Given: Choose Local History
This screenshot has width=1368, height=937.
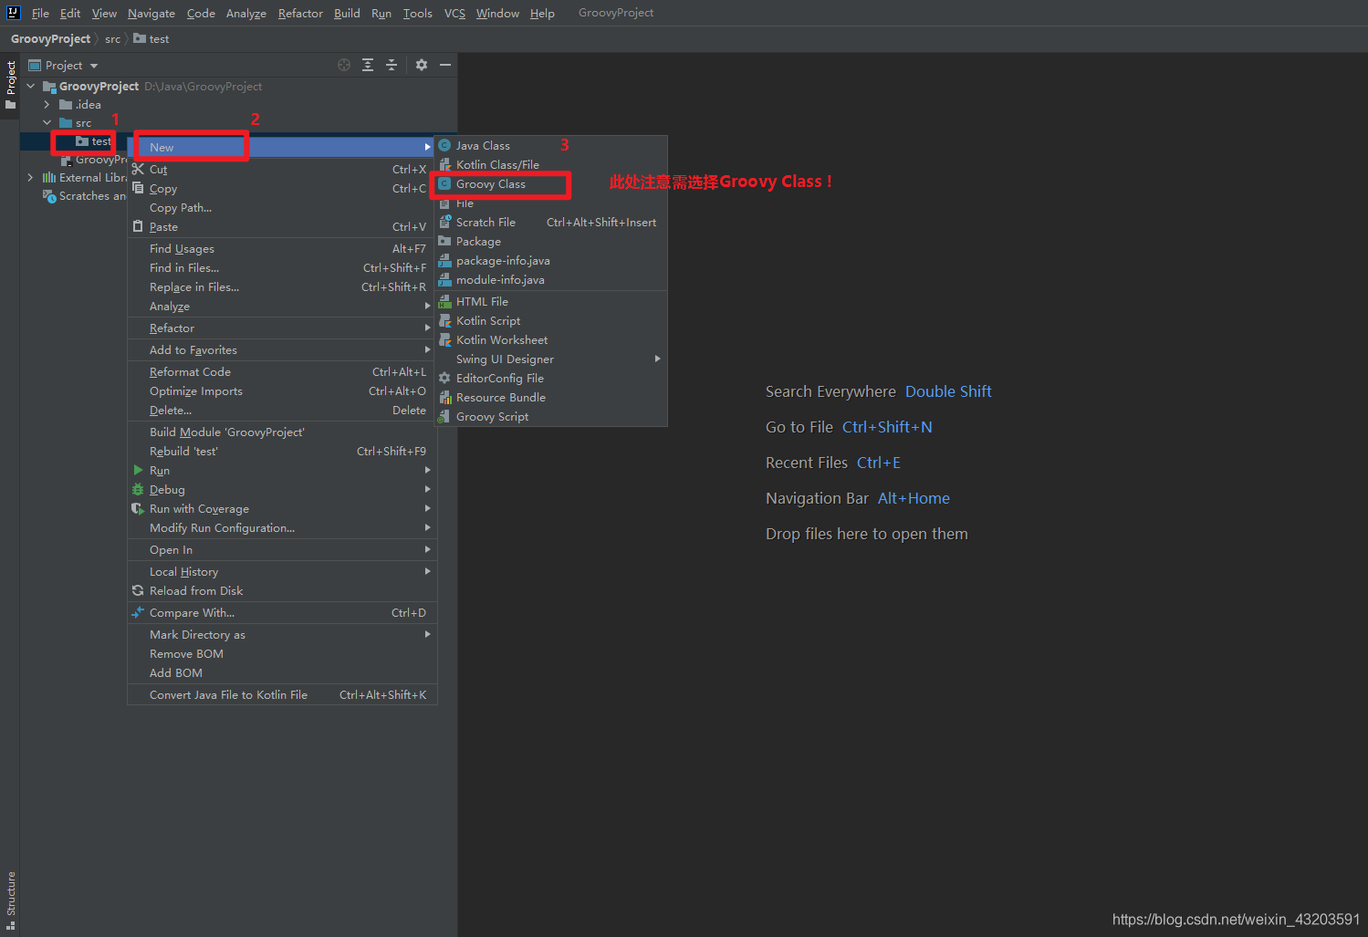Looking at the screenshot, I should coord(282,571).
